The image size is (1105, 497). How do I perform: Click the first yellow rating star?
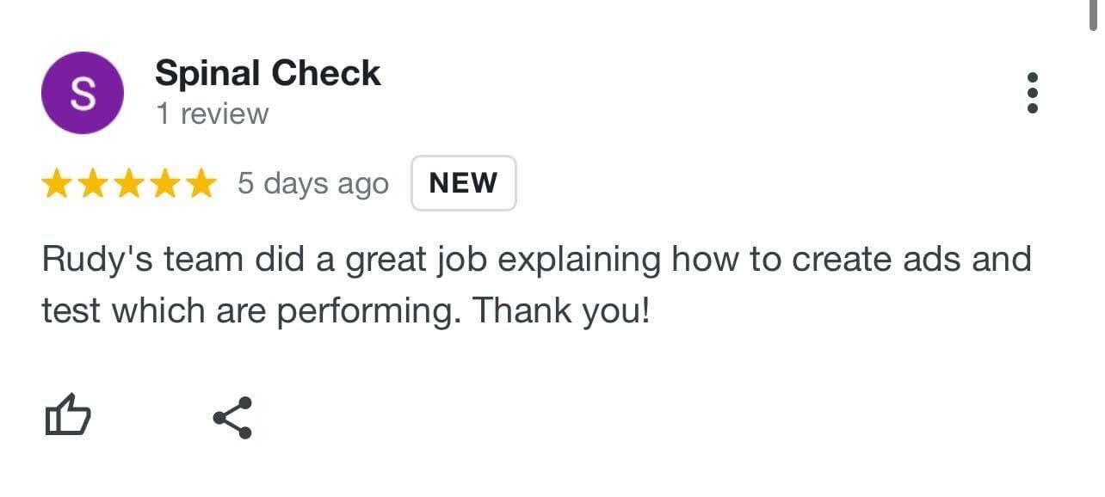[57, 183]
